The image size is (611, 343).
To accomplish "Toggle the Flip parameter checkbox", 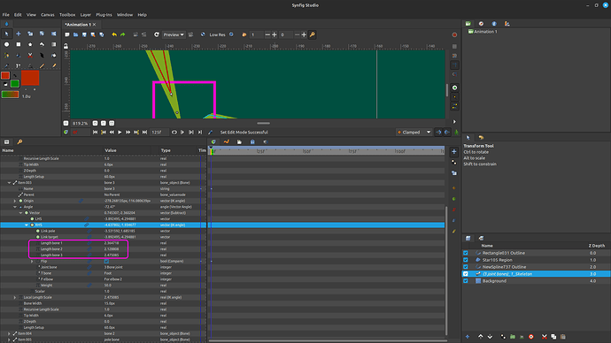I will pos(106,262).
